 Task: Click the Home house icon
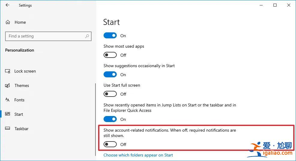point(8,22)
